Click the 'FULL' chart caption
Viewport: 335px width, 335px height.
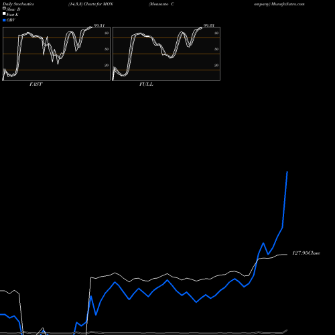click(x=146, y=84)
